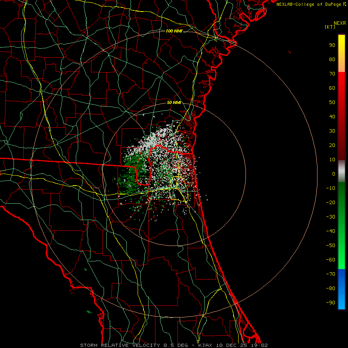Click the 10 value on velocity scale
The height and width of the screenshot is (348, 348).
coord(332,160)
